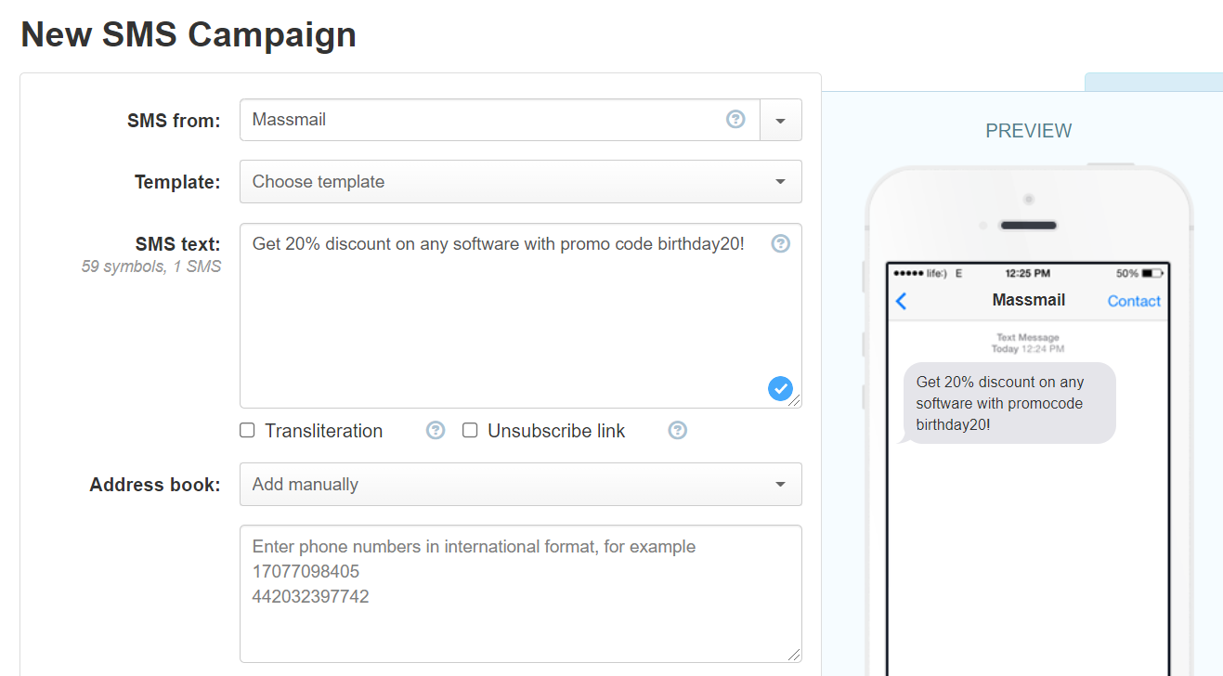Open the Choose template dropdown
Image resolution: width=1223 pixels, height=676 pixels.
click(x=520, y=181)
